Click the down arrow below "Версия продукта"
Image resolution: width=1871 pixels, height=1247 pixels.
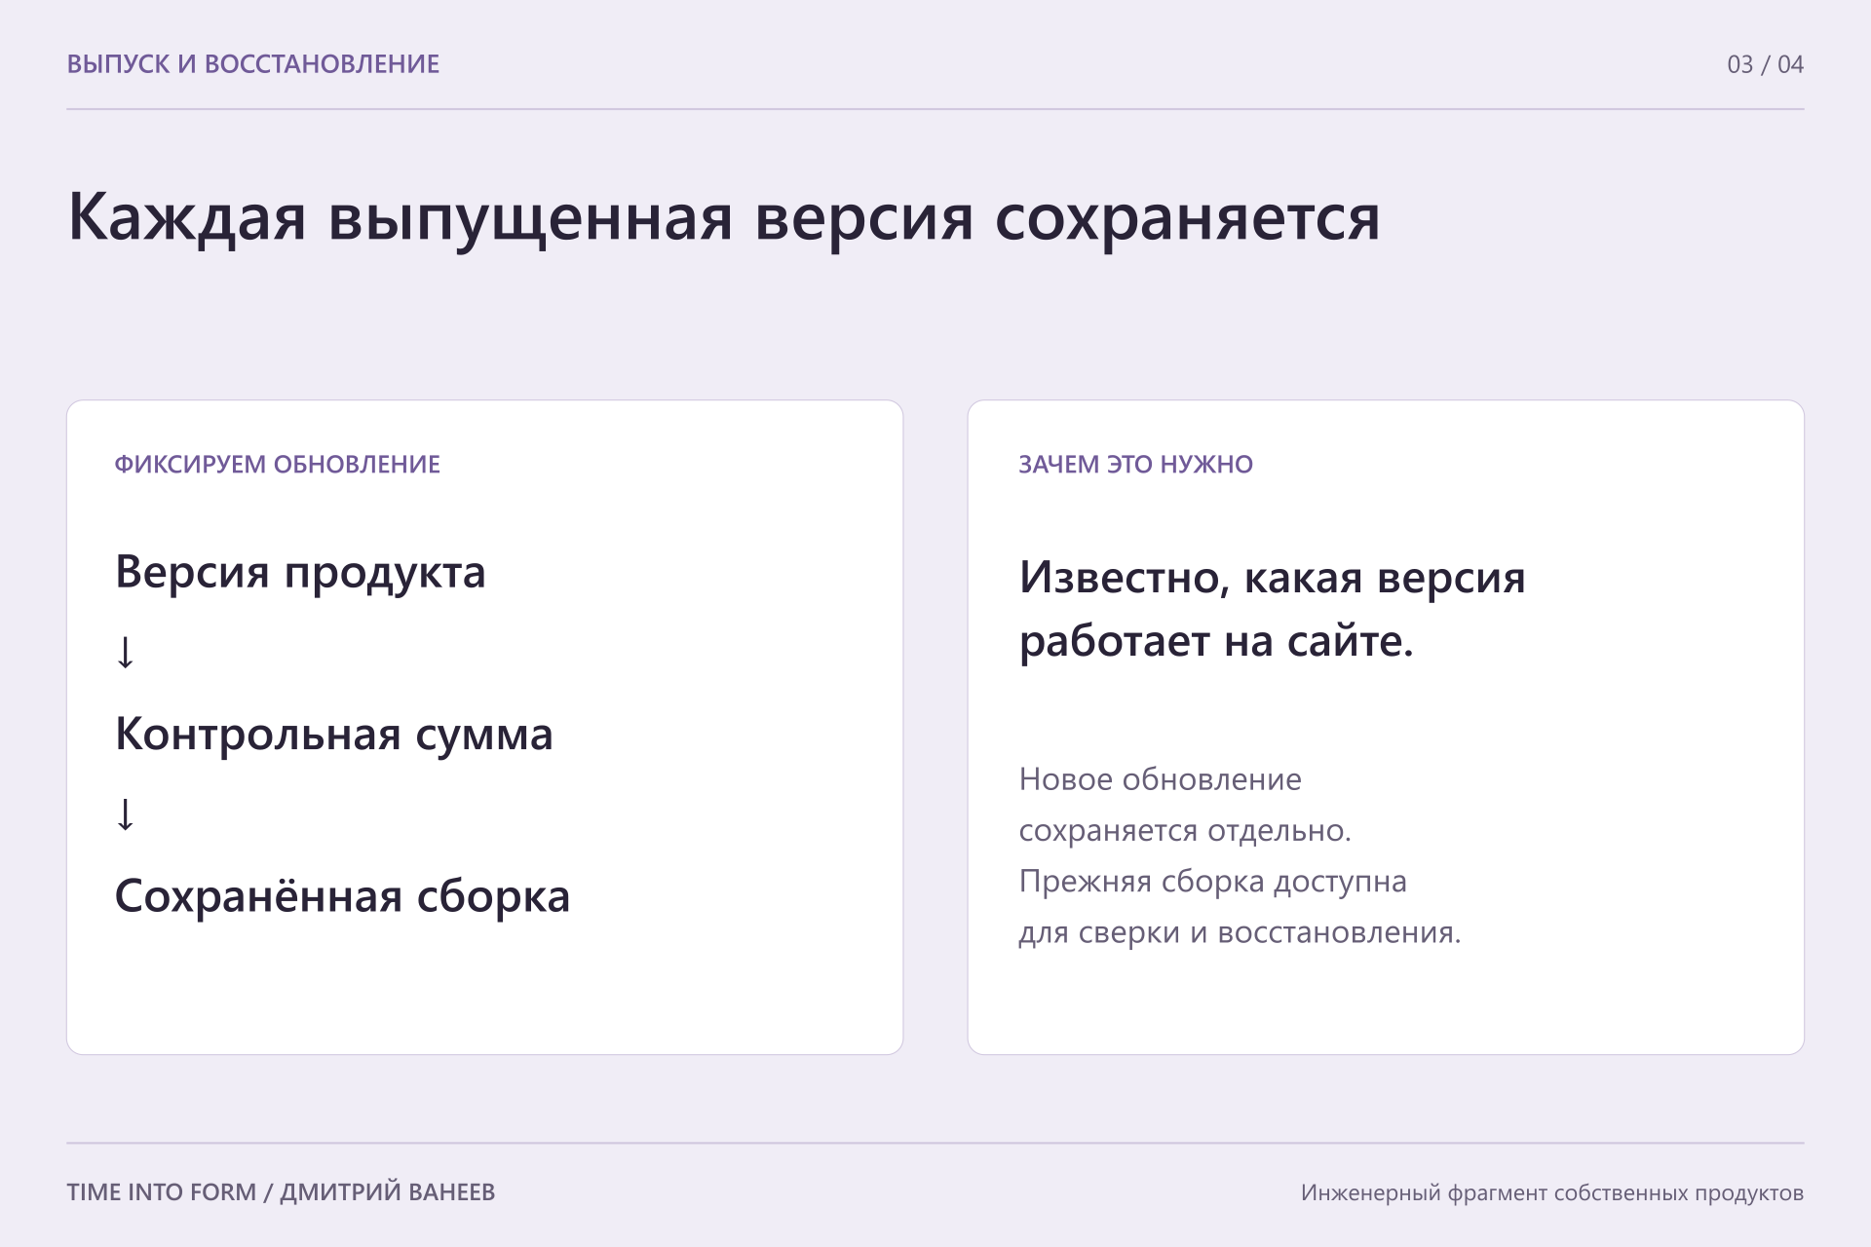tap(126, 652)
